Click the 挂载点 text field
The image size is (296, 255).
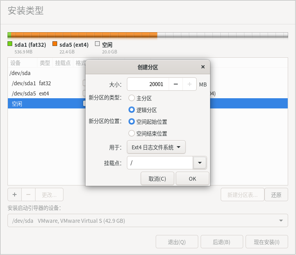pos(160,163)
